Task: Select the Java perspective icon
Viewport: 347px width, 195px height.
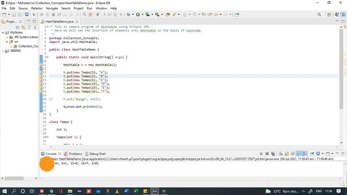Action: pyautogui.click(x=337, y=15)
